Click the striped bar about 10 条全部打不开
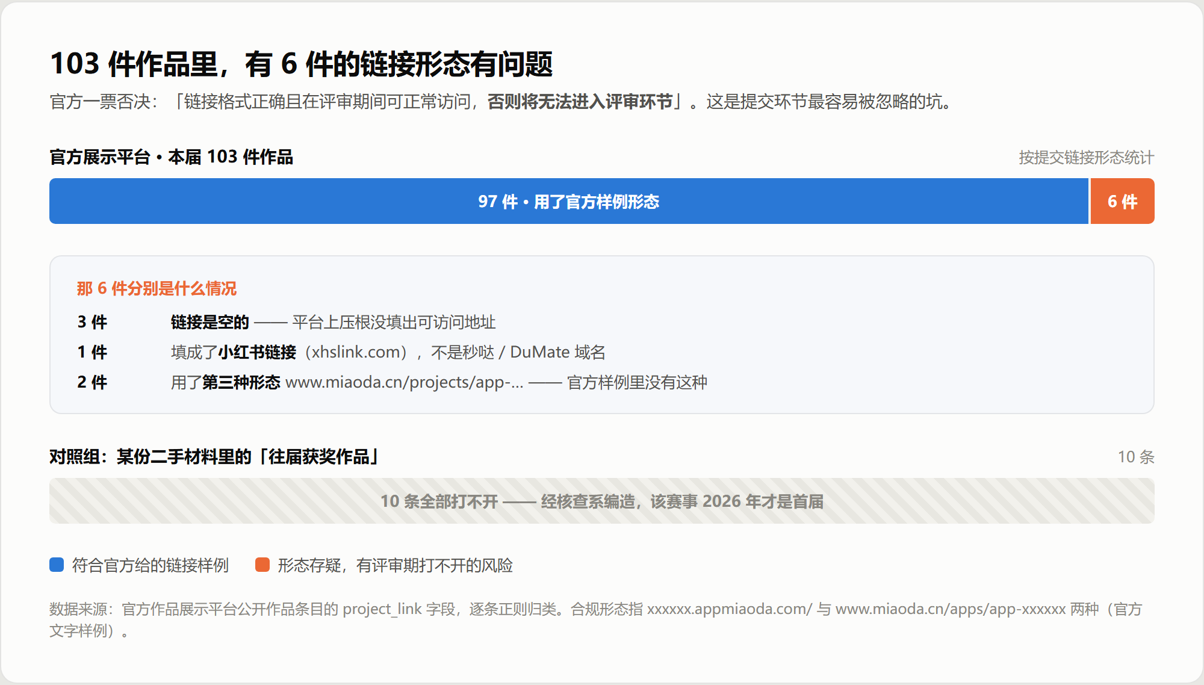This screenshot has height=685, width=1204. tap(602, 501)
